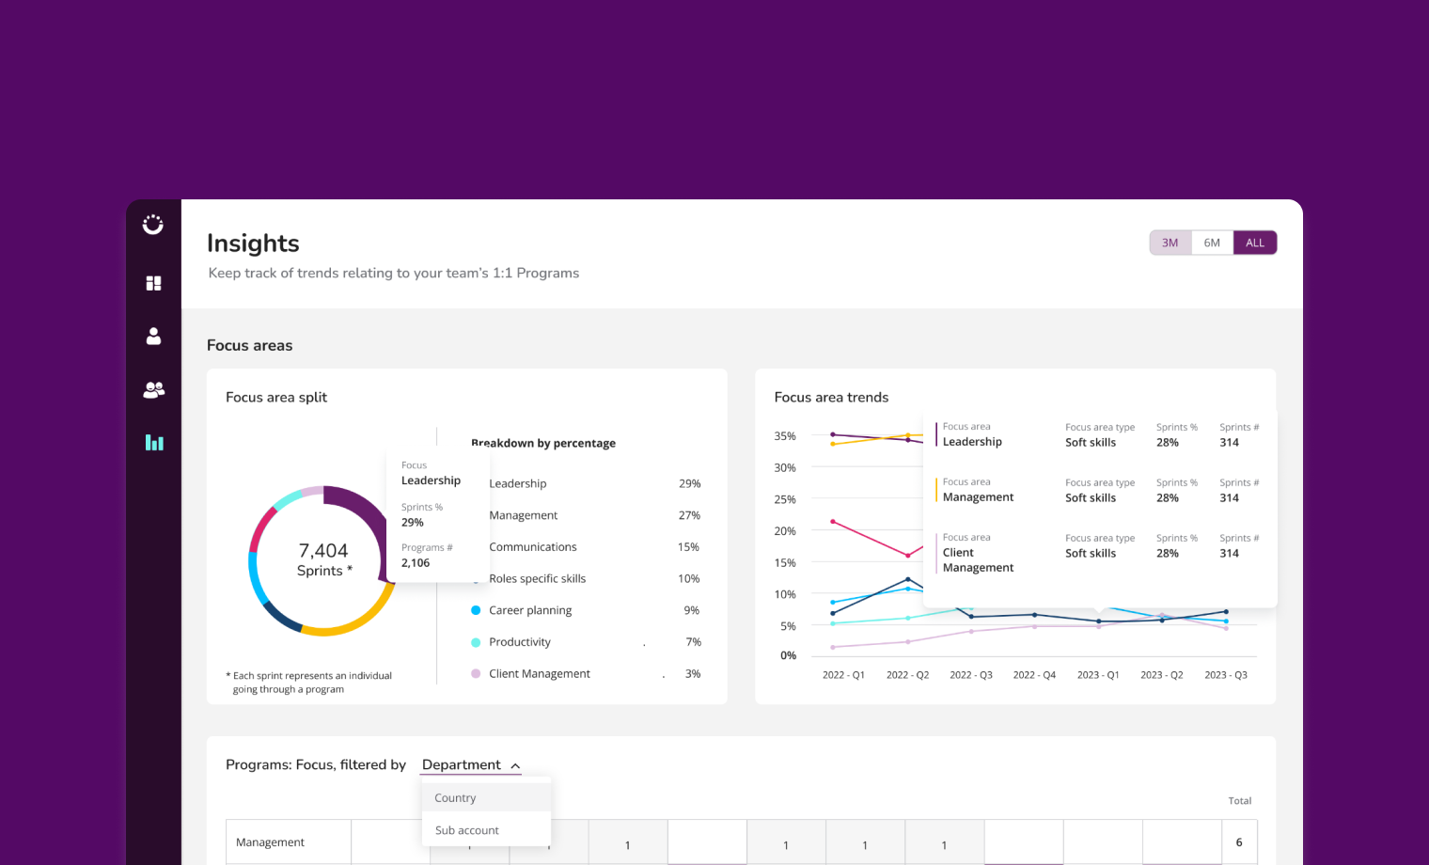Click the Total column header
This screenshot has height=865, width=1429.
pos(1240,801)
